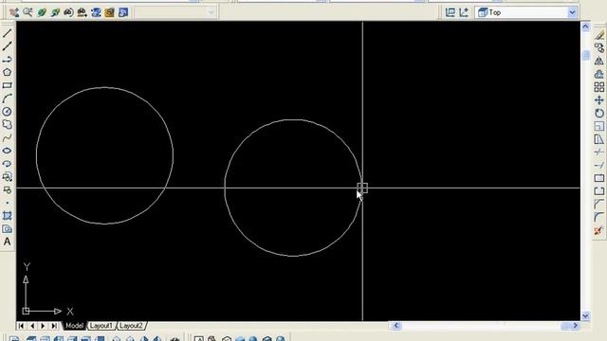Go to previous layout tab arrow
607x341 pixels.
32,326
